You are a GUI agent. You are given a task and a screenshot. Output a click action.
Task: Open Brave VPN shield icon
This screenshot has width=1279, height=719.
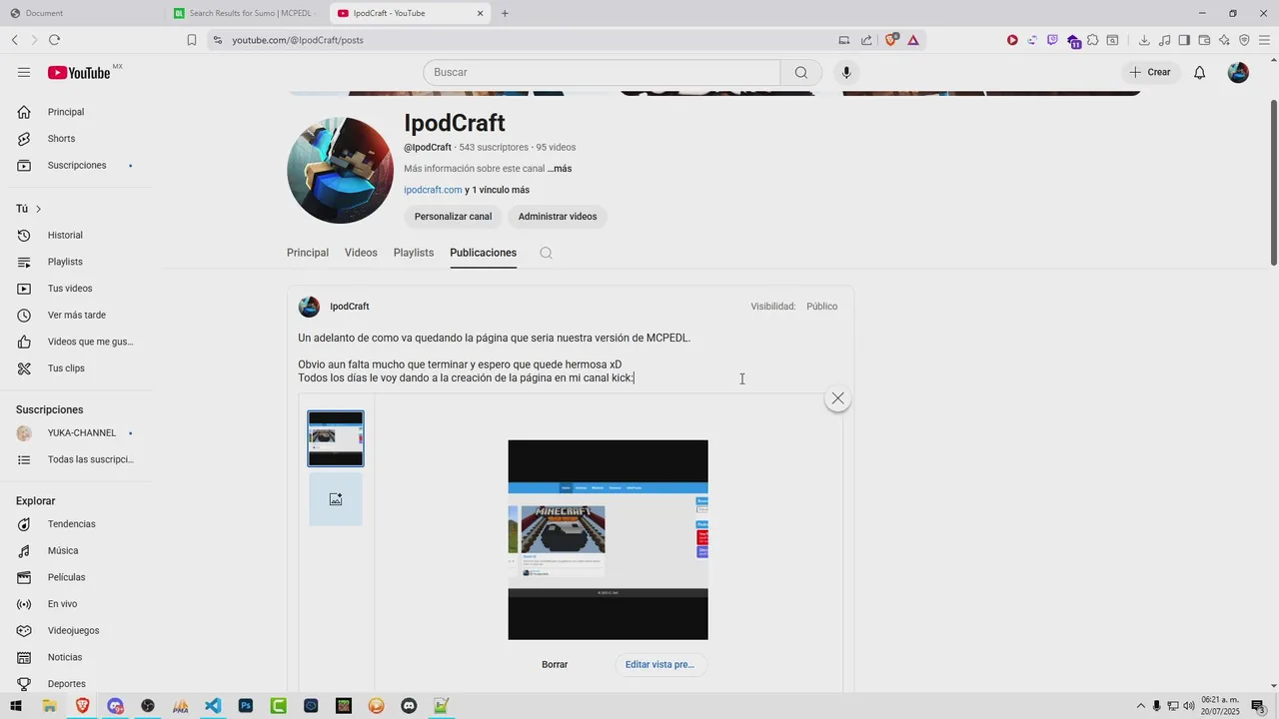click(x=1244, y=40)
